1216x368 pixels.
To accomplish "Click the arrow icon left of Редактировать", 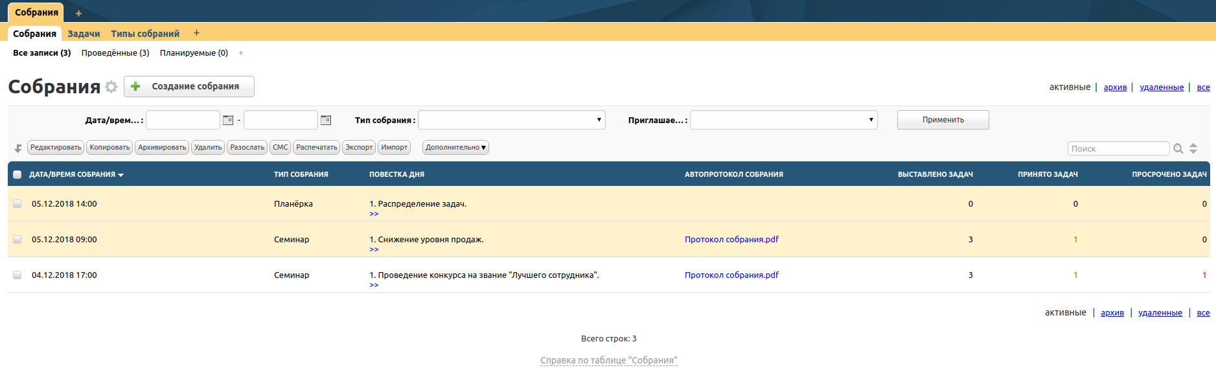I will coord(18,148).
